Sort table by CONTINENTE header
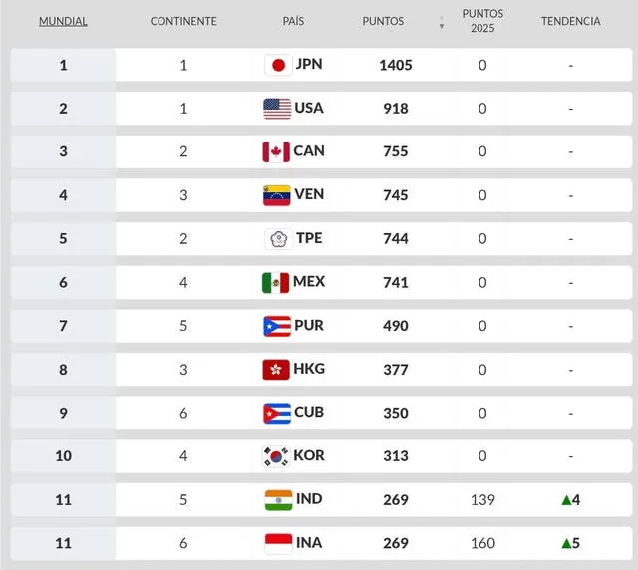This screenshot has width=638, height=570. (183, 21)
